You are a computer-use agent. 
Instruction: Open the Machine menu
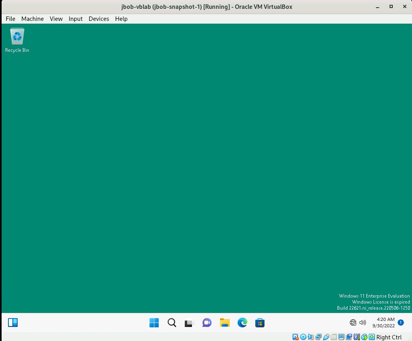coord(32,18)
